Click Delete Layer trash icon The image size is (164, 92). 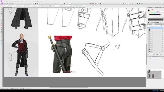coord(163,55)
